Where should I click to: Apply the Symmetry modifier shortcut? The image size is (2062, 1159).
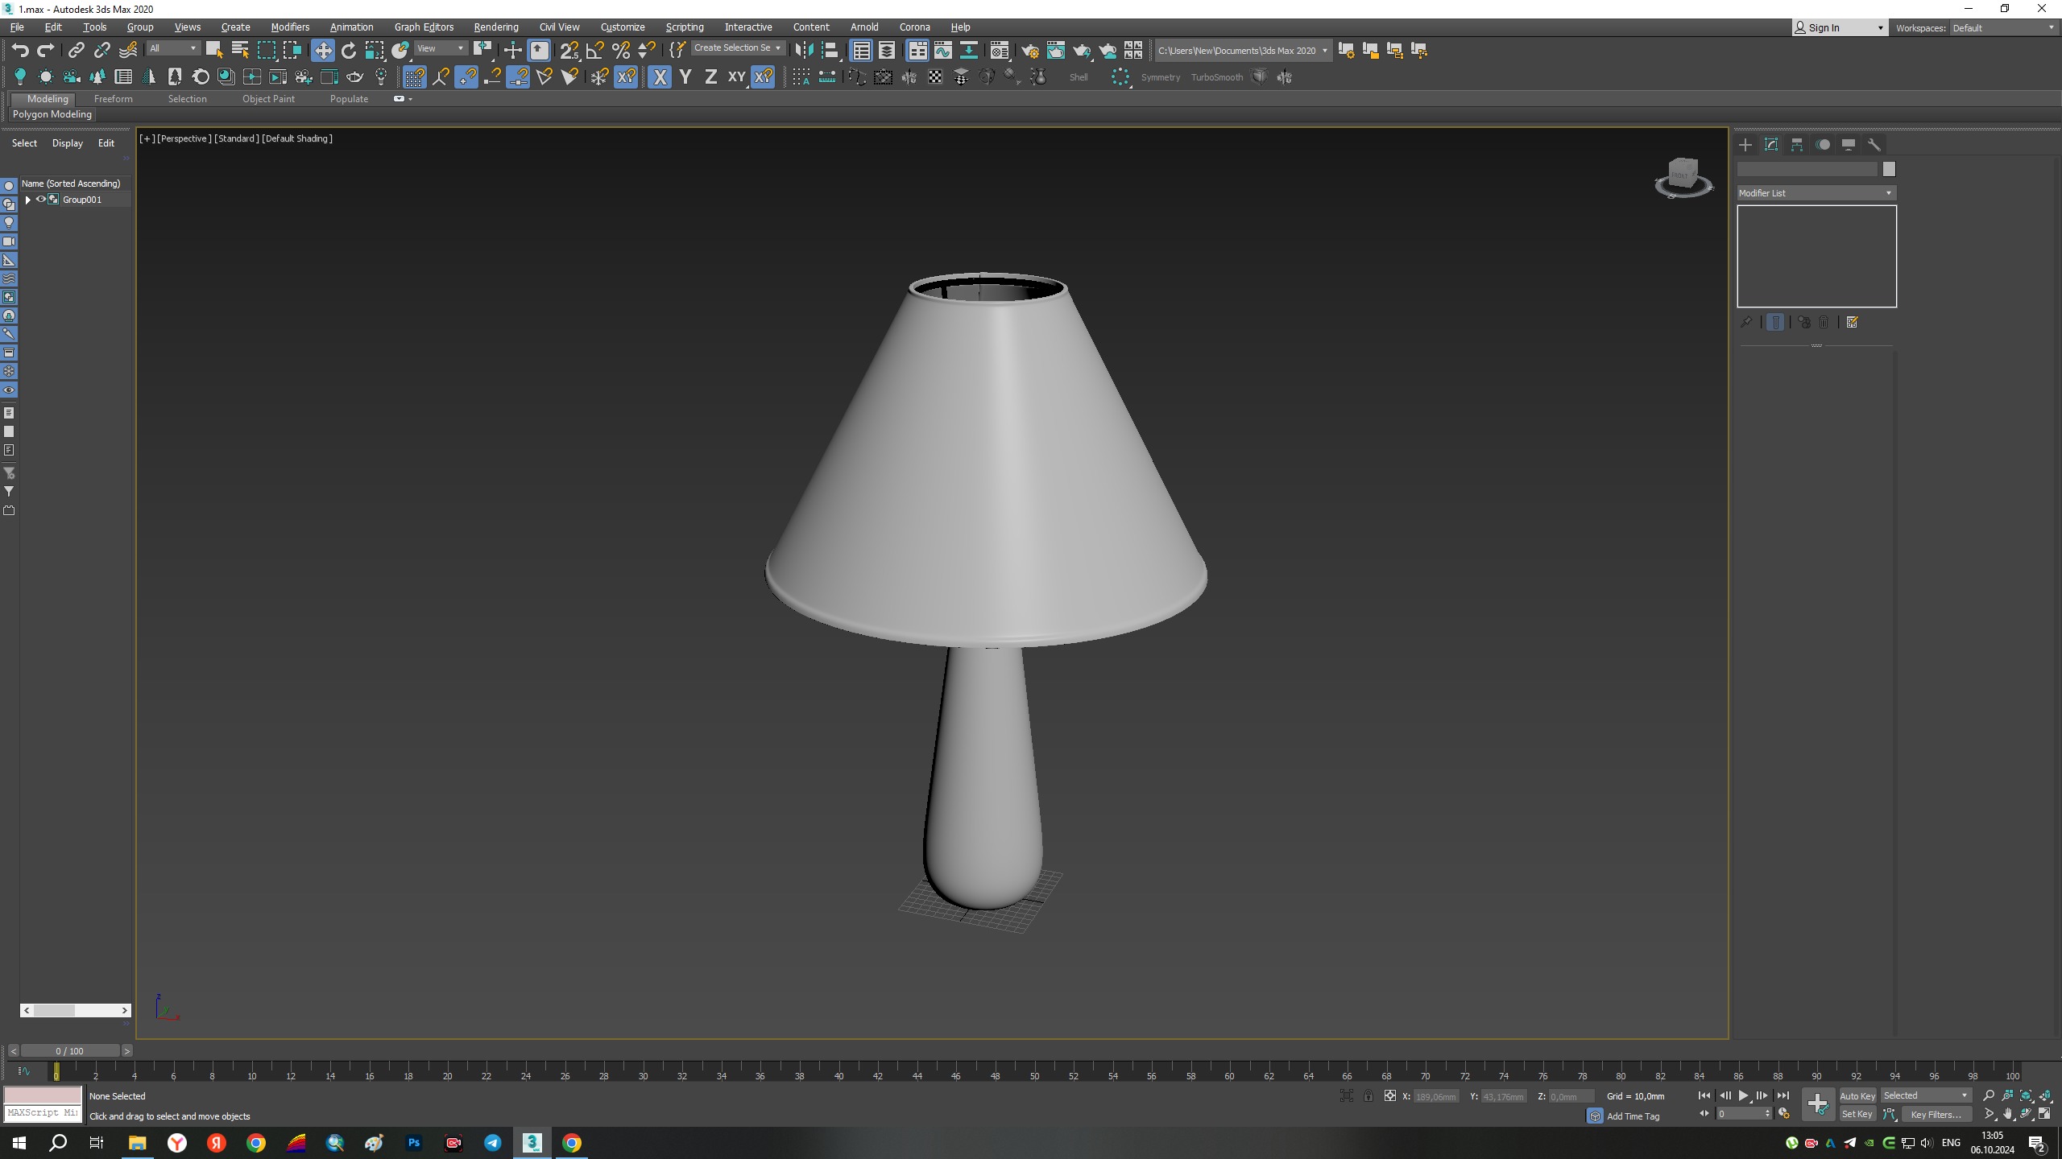click(x=1161, y=77)
